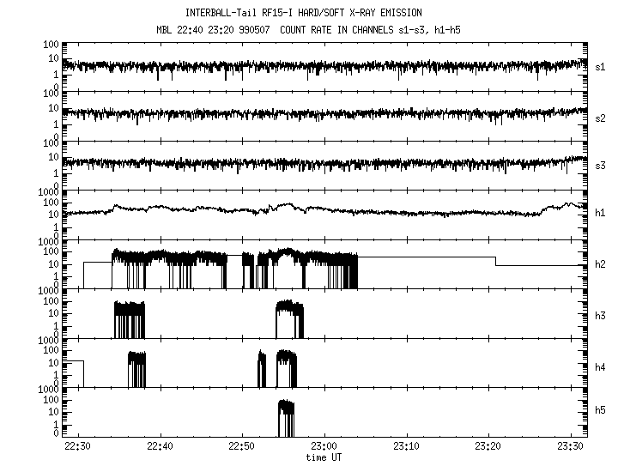618x472 pixels.
Task: Click the 22:40 time axis label
Action: [x=160, y=446]
